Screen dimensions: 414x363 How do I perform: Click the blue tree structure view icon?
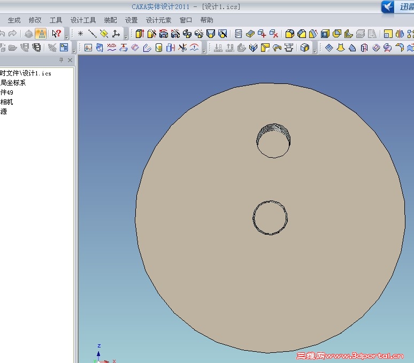(64, 48)
